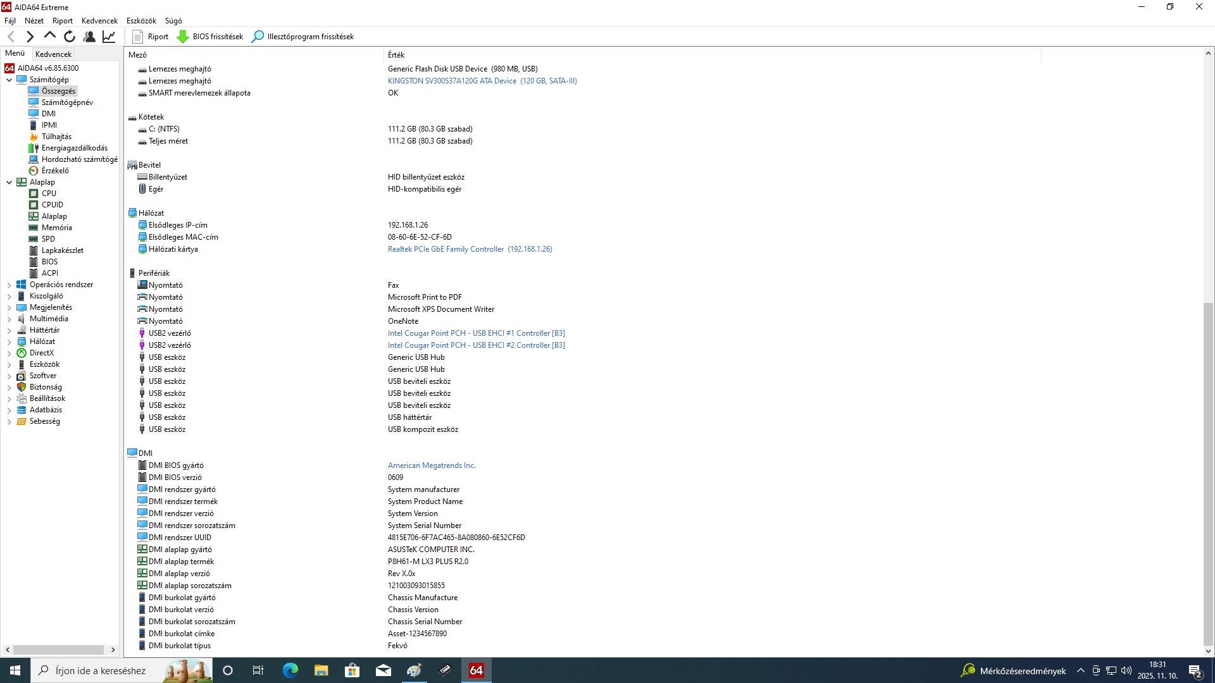Click the vertical scrollbar up arrow
Screen dimensions: 1215x683
tap(1207, 54)
